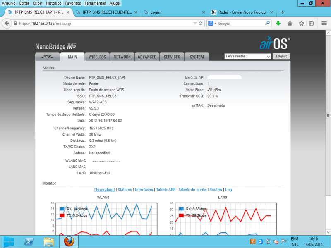Open a new browser tab with plus

coord(282,12)
